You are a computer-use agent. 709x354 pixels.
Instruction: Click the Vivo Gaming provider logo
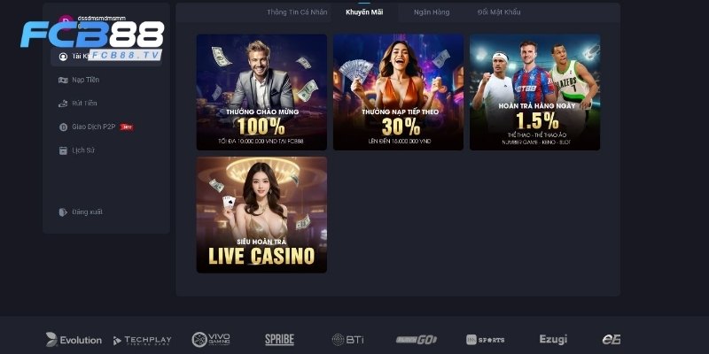point(211,340)
